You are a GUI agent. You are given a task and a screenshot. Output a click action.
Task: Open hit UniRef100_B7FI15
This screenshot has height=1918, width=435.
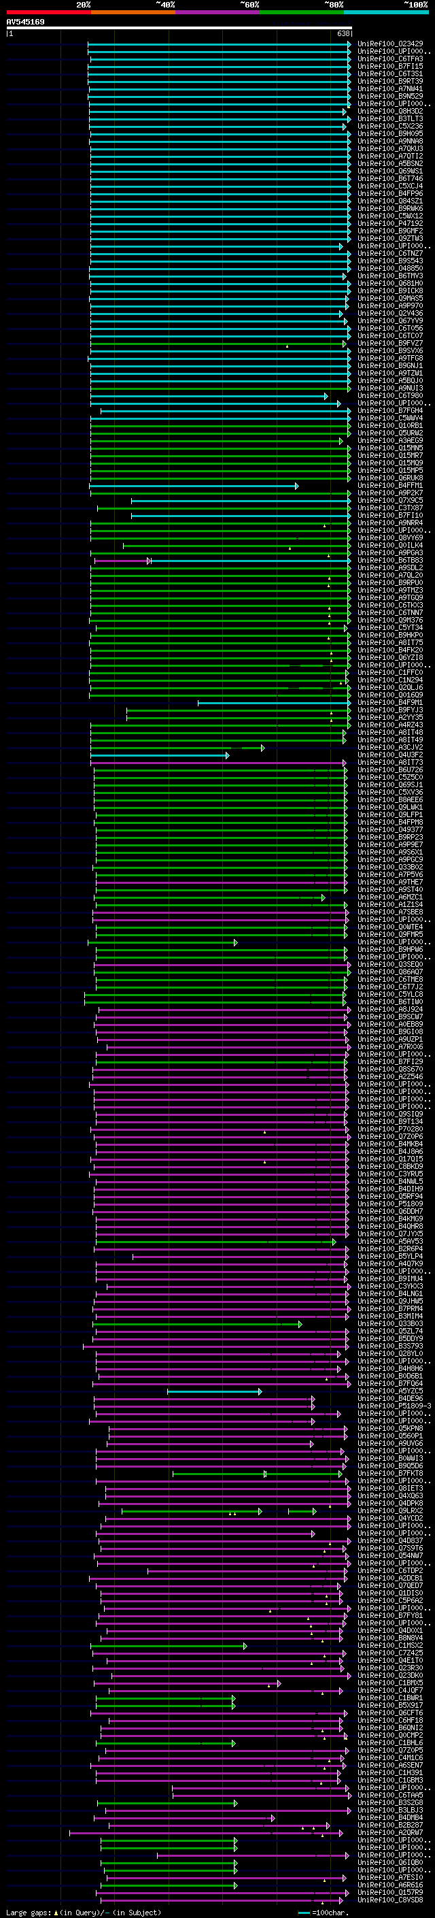pos(389,66)
